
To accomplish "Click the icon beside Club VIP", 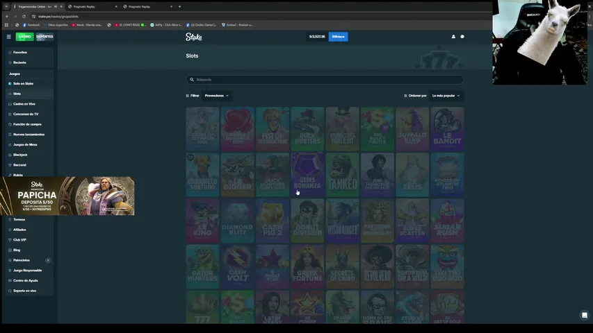I will coord(10,240).
